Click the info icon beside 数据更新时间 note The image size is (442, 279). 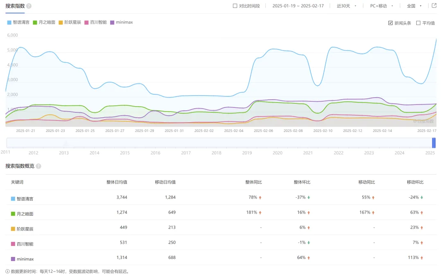click(x=8, y=271)
